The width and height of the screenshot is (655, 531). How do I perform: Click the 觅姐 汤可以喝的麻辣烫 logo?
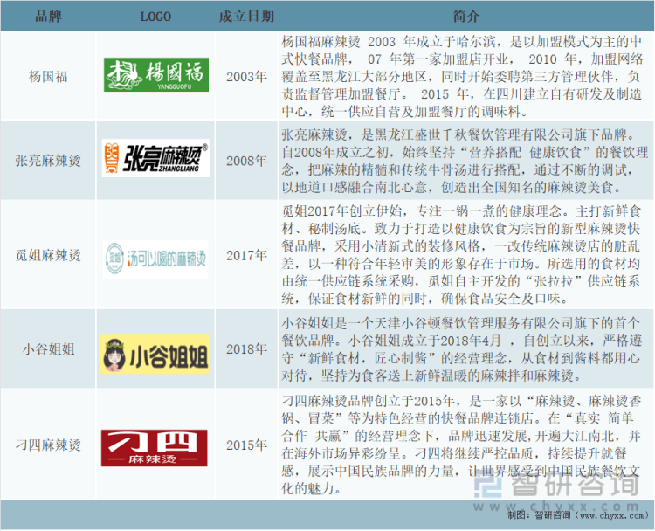click(155, 259)
